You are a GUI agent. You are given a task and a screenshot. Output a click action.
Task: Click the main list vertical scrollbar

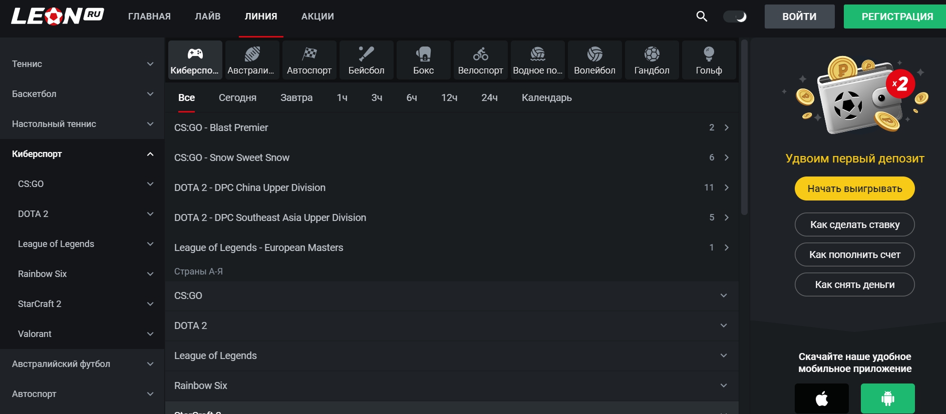[744, 127]
